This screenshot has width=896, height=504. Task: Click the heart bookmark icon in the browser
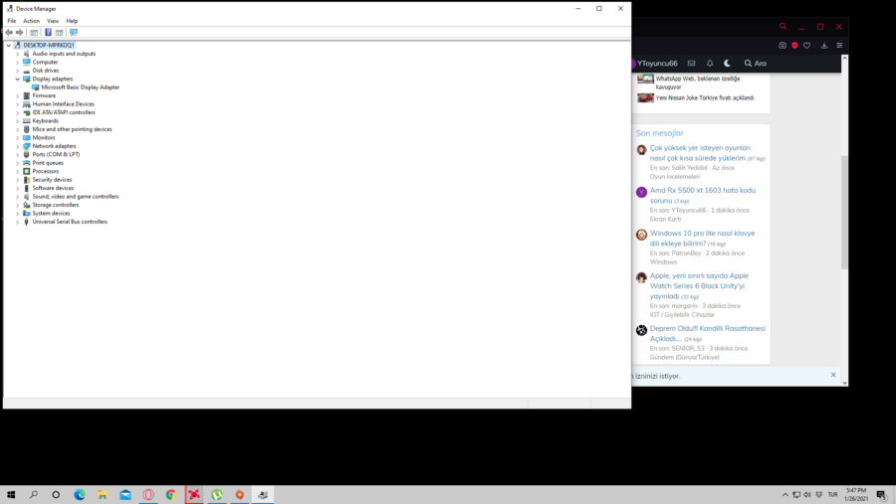[806, 45]
